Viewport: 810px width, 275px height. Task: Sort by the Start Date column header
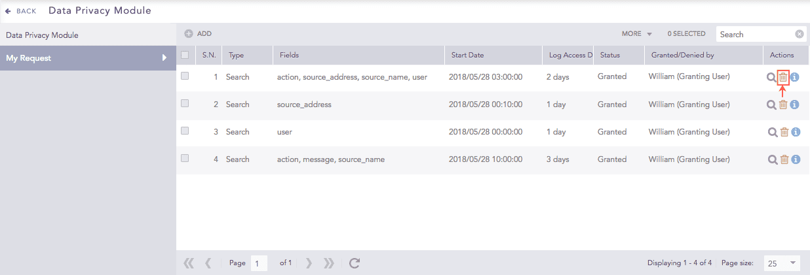tap(493, 55)
